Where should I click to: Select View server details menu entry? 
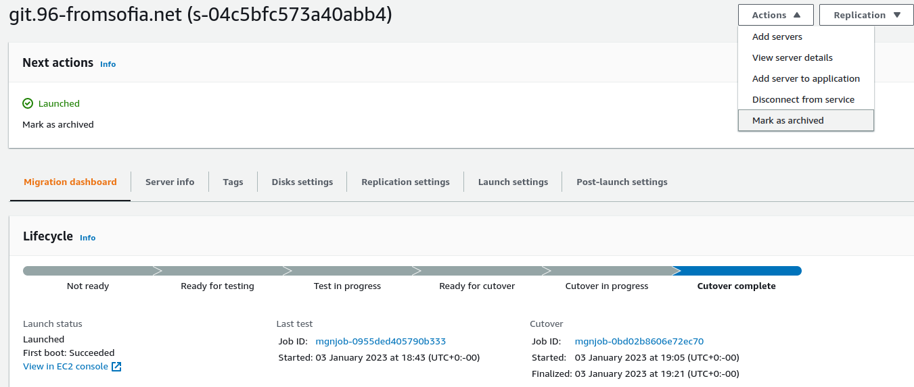tap(792, 58)
